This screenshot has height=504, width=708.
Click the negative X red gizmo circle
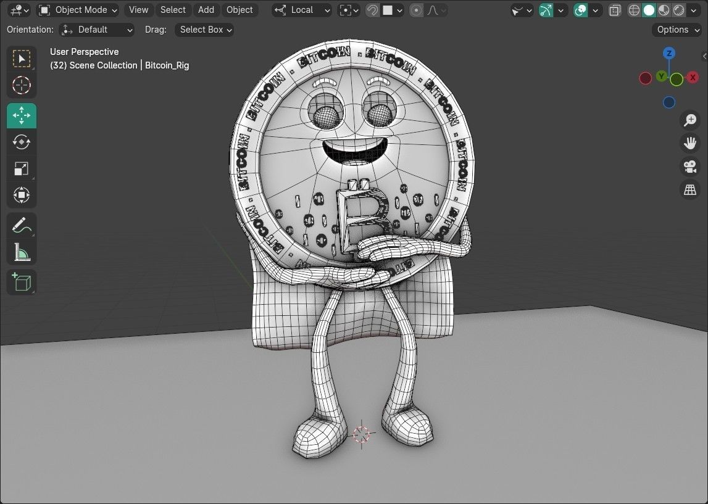click(x=645, y=78)
